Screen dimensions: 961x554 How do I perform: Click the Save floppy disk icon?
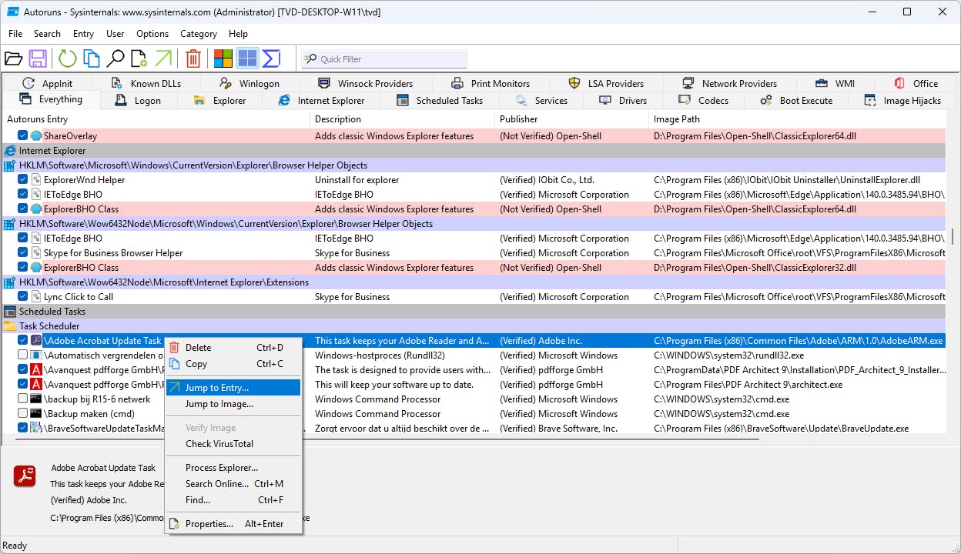38,58
